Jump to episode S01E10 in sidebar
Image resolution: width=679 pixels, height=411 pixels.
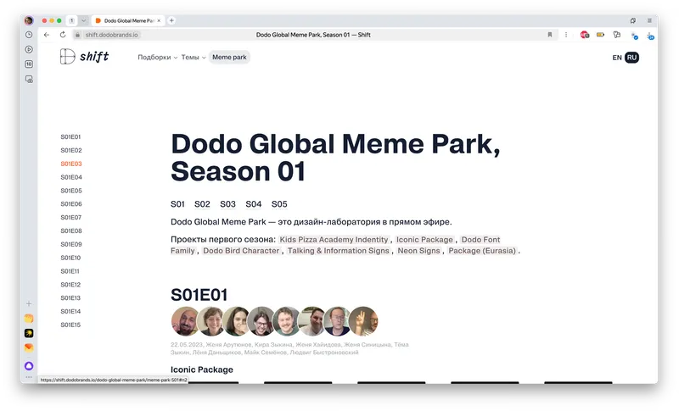(70, 258)
